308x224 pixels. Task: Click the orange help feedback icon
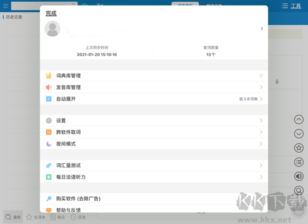point(49,210)
